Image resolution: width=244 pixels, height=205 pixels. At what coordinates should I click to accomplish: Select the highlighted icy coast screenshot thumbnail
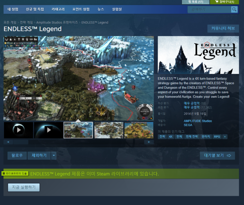(78, 130)
